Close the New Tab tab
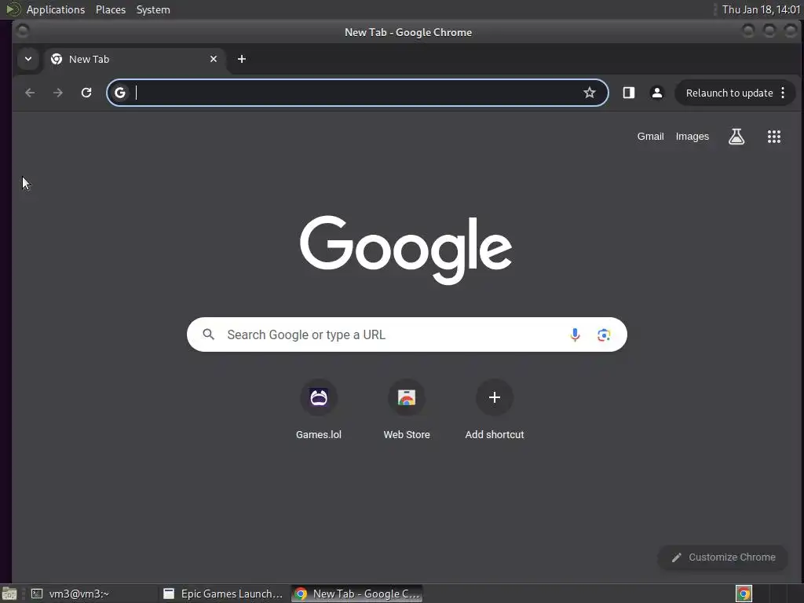Image resolution: width=804 pixels, height=603 pixels. pos(214,59)
